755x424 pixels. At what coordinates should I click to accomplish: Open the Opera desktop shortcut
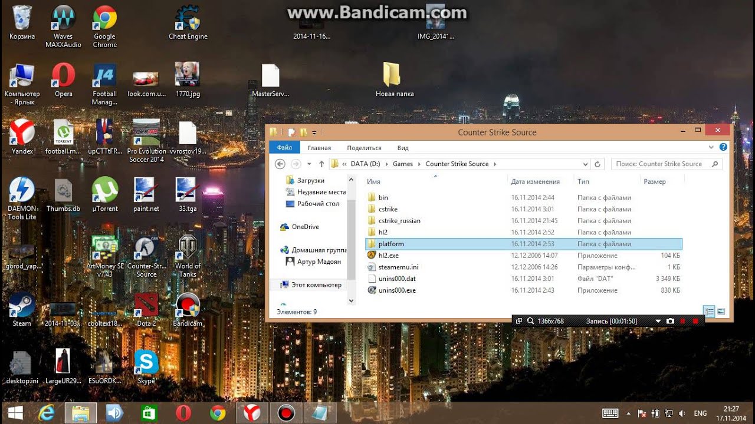(63, 81)
